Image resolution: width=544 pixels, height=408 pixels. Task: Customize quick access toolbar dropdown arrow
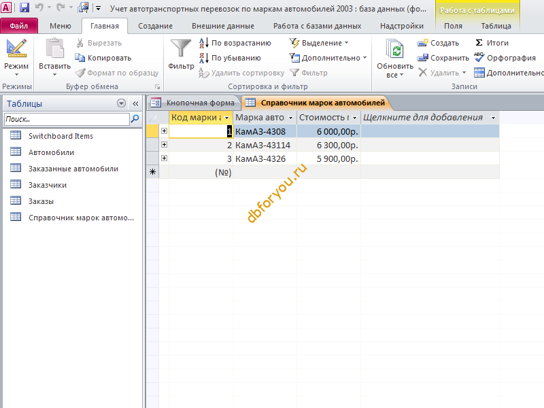click(x=98, y=8)
